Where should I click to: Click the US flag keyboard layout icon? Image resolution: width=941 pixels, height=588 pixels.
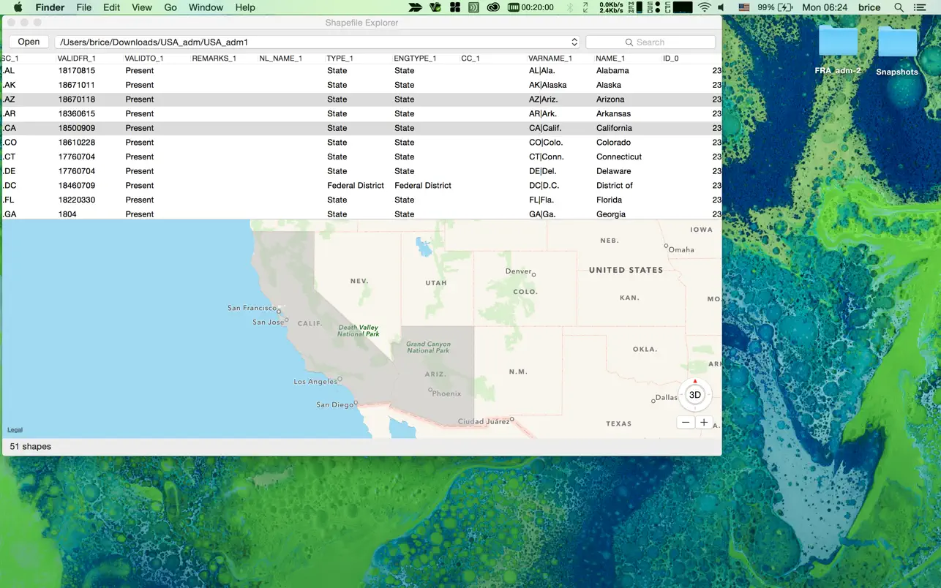(742, 7)
